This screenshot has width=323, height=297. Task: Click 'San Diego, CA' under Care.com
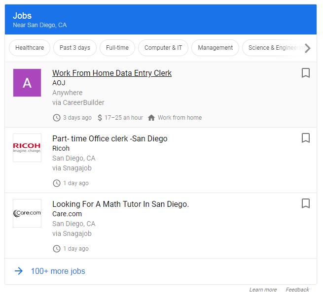(x=74, y=224)
